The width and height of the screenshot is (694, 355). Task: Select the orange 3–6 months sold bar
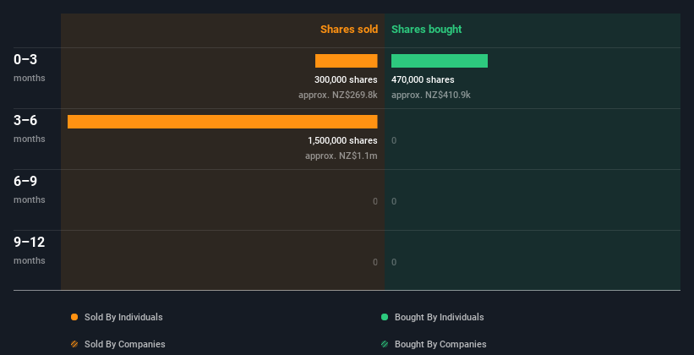222,122
